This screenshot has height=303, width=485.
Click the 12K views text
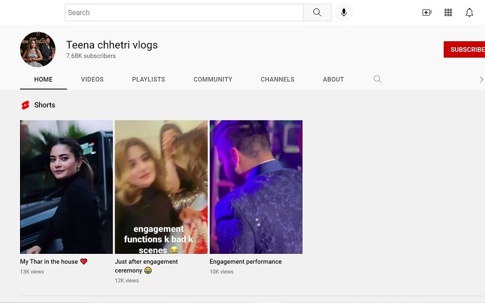click(x=127, y=281)
